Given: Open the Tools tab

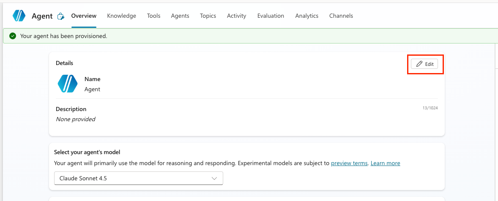Looking at the screenshot, I should point(154,16).
